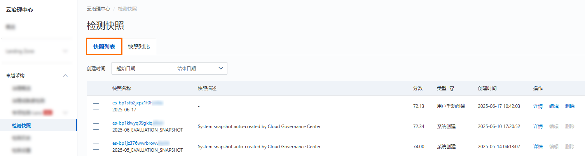View 详情 of the 74.00 score snapshot

pos(538,147)
